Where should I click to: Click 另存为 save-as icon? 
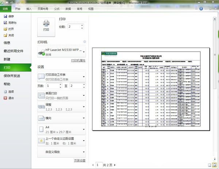(5, 23)
